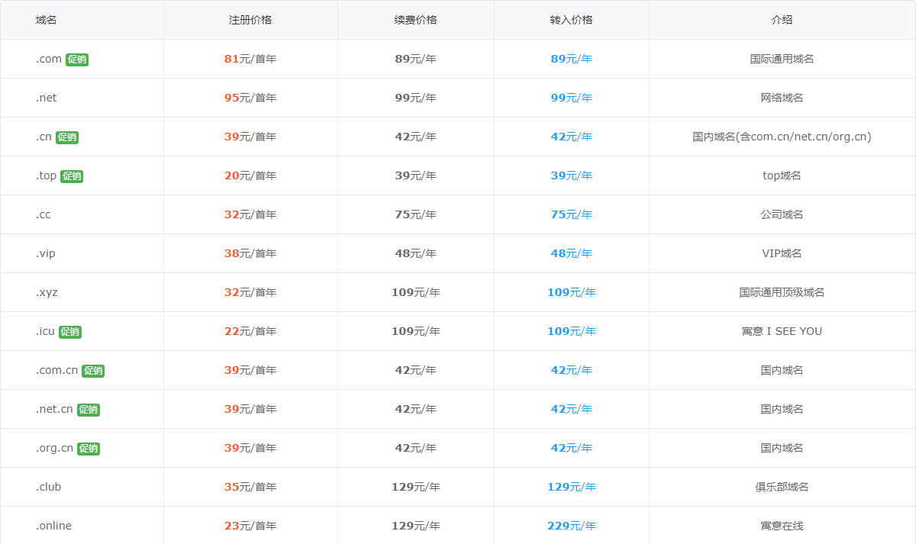The width and height of the screenshot is (916, 544).
Task: Select the .com.cn domain name
Action: [x=56, y=370]
